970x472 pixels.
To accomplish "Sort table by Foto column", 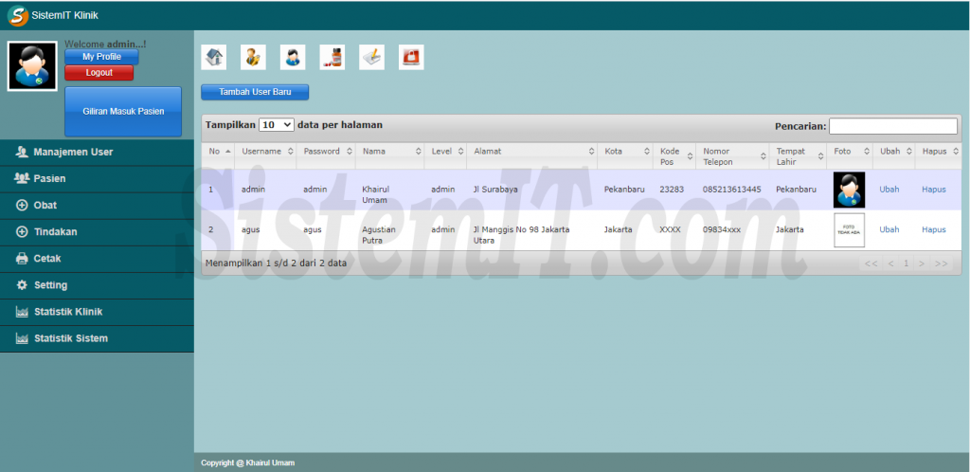I will (850, 155).
